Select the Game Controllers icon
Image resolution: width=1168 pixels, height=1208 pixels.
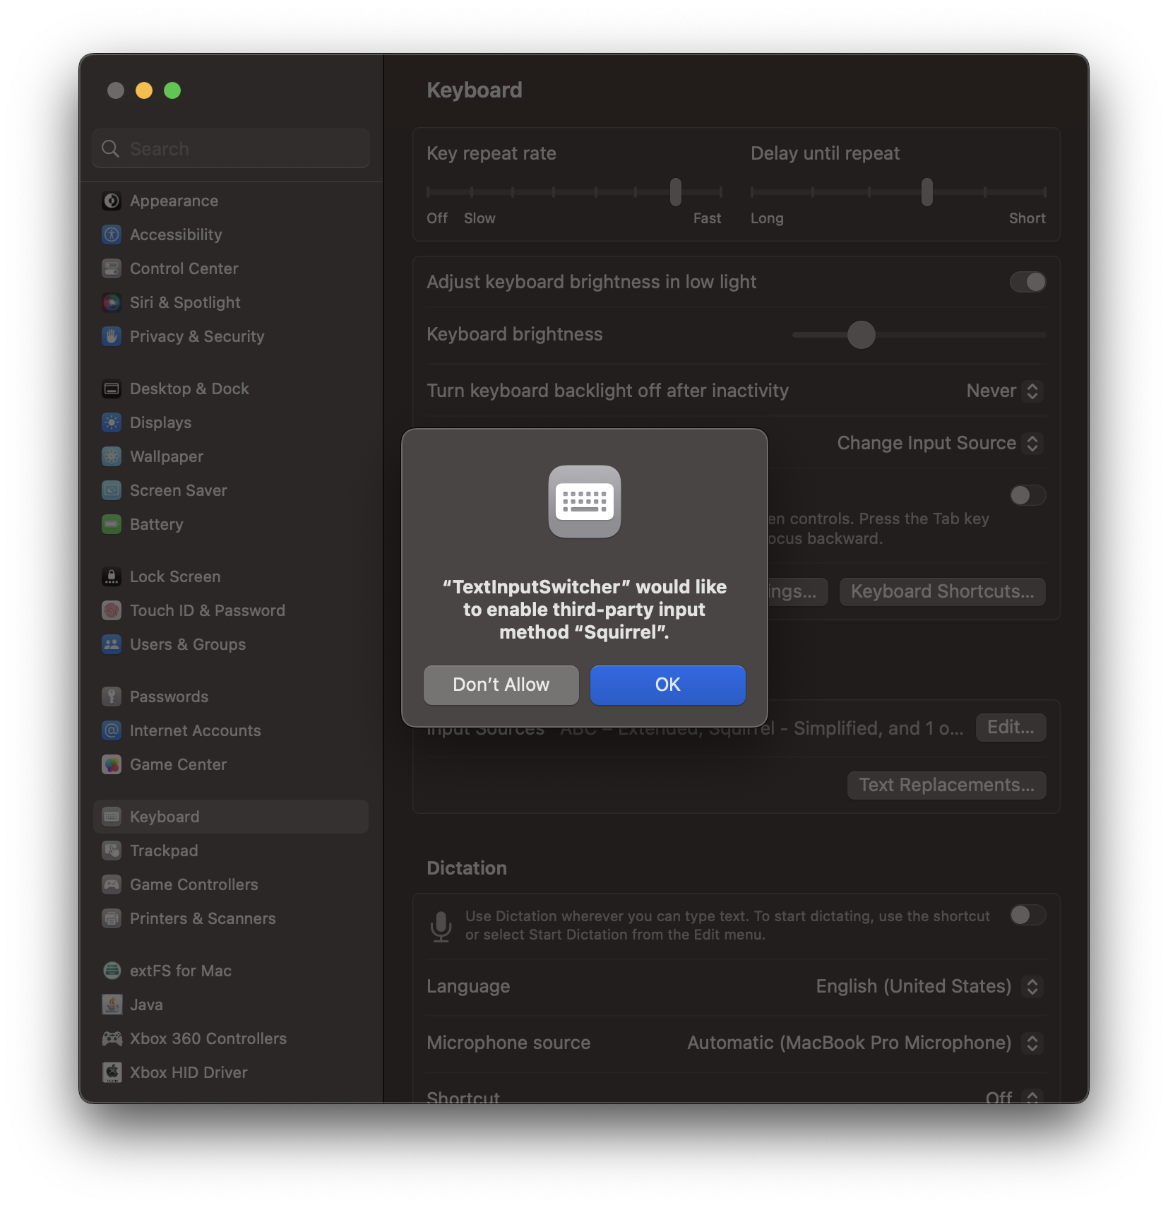click(112, 885)
